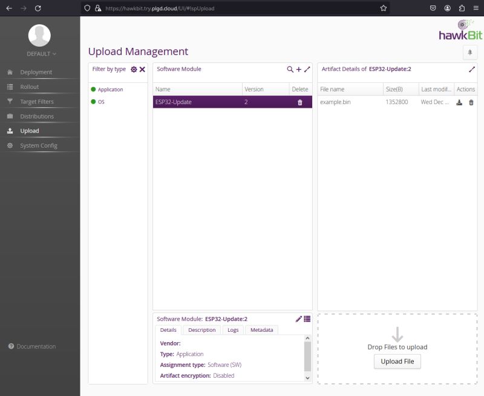The image size is (484, 396).
Task: Search software modules with magnifier icon
Action: tap(290, 69)
